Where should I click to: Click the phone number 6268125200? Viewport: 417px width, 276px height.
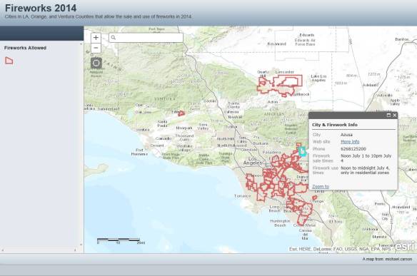tap(353, 149)
